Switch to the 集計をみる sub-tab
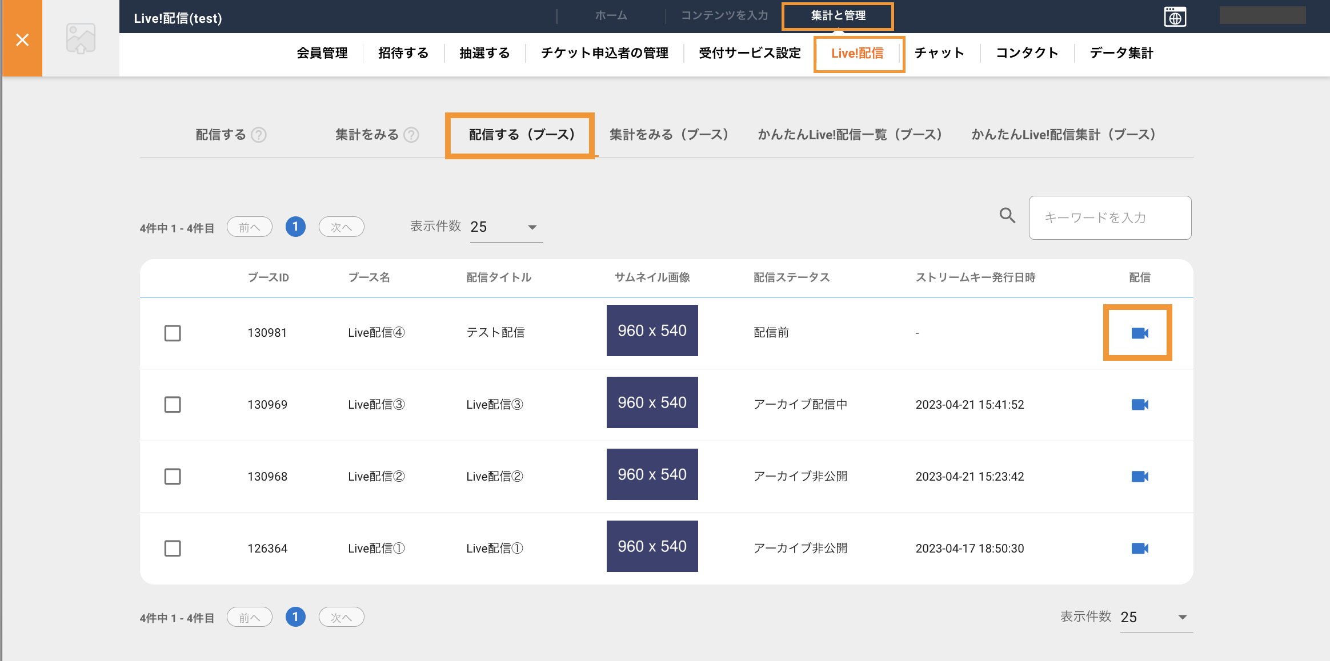 367,135
